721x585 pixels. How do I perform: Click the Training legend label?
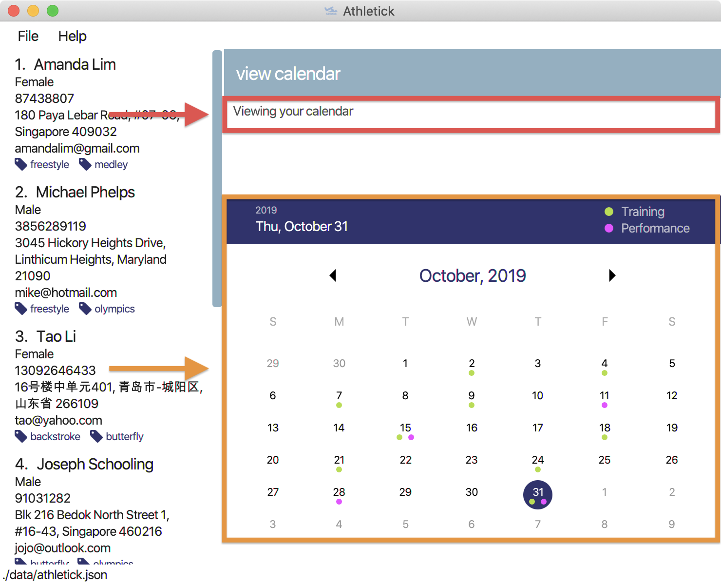coord(643,212)
